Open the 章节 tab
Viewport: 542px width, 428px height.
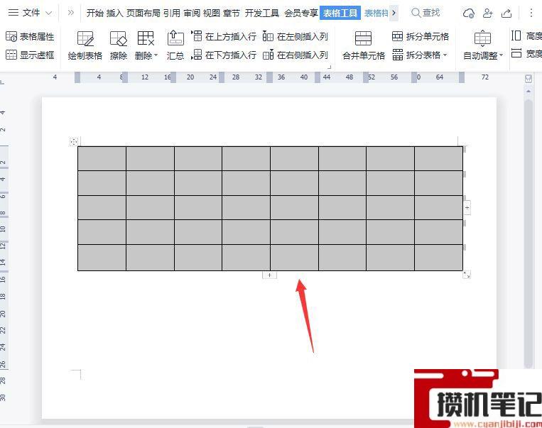coord(232,13)
